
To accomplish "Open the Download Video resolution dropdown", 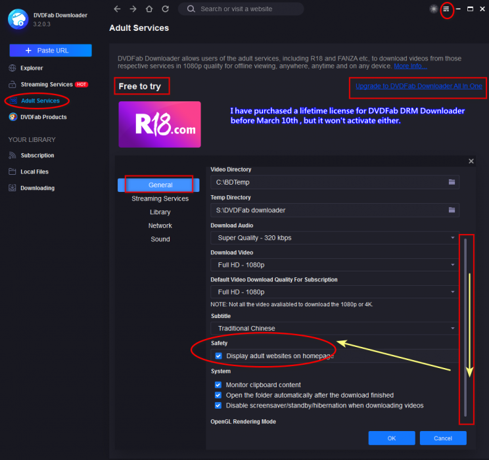I will click(334, 265).
